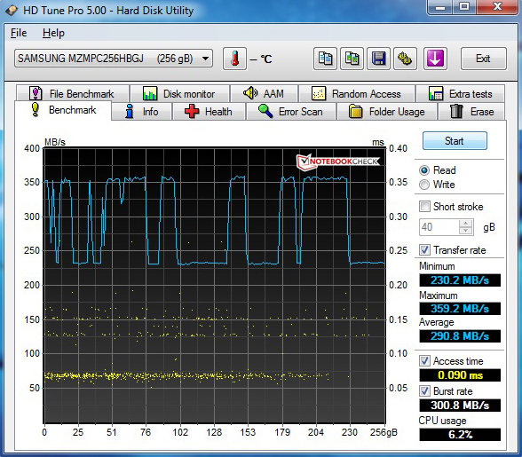
Task: Click the purple down-arrow tray icon
Action: [x=435, y=59]
